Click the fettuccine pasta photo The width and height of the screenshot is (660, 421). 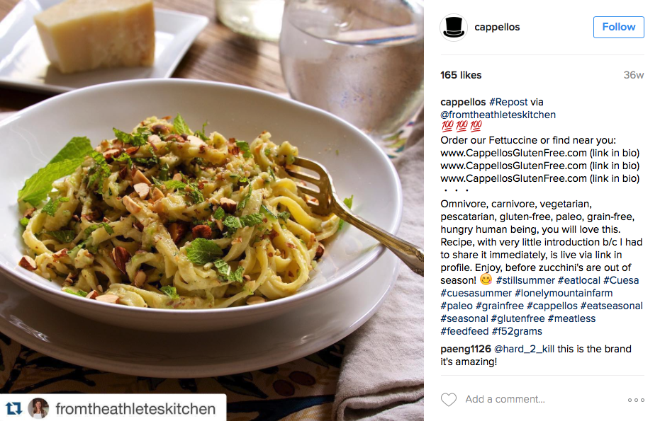coord(212,197)
